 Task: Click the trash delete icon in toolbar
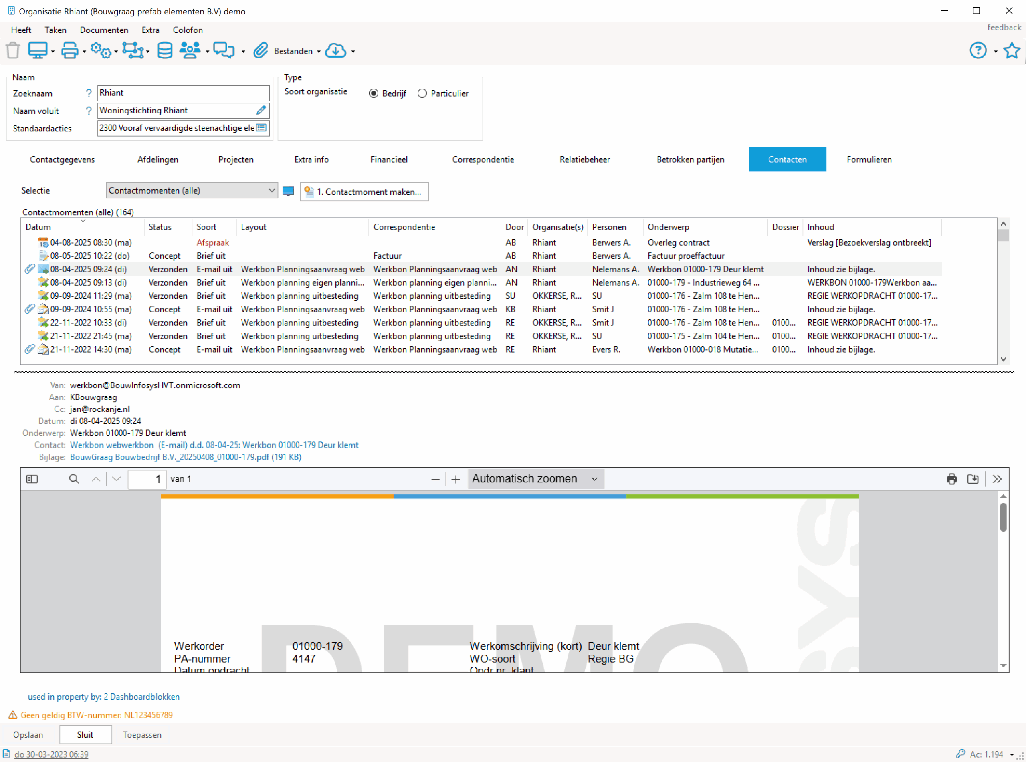[x=13, y=51]
